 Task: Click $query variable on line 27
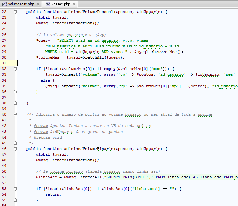coord(43,40)
